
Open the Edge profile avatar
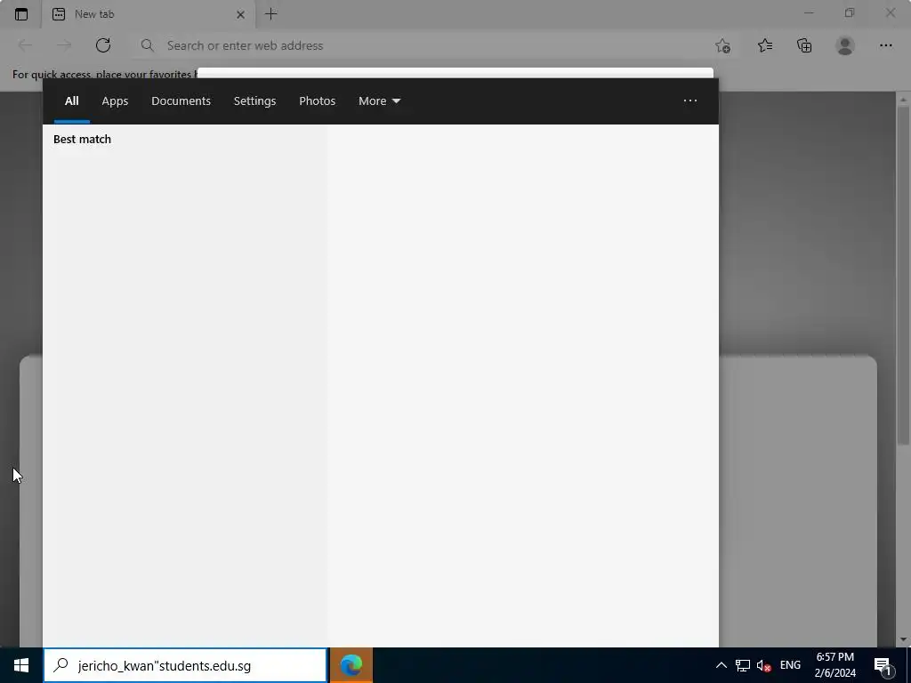point(845,45)
